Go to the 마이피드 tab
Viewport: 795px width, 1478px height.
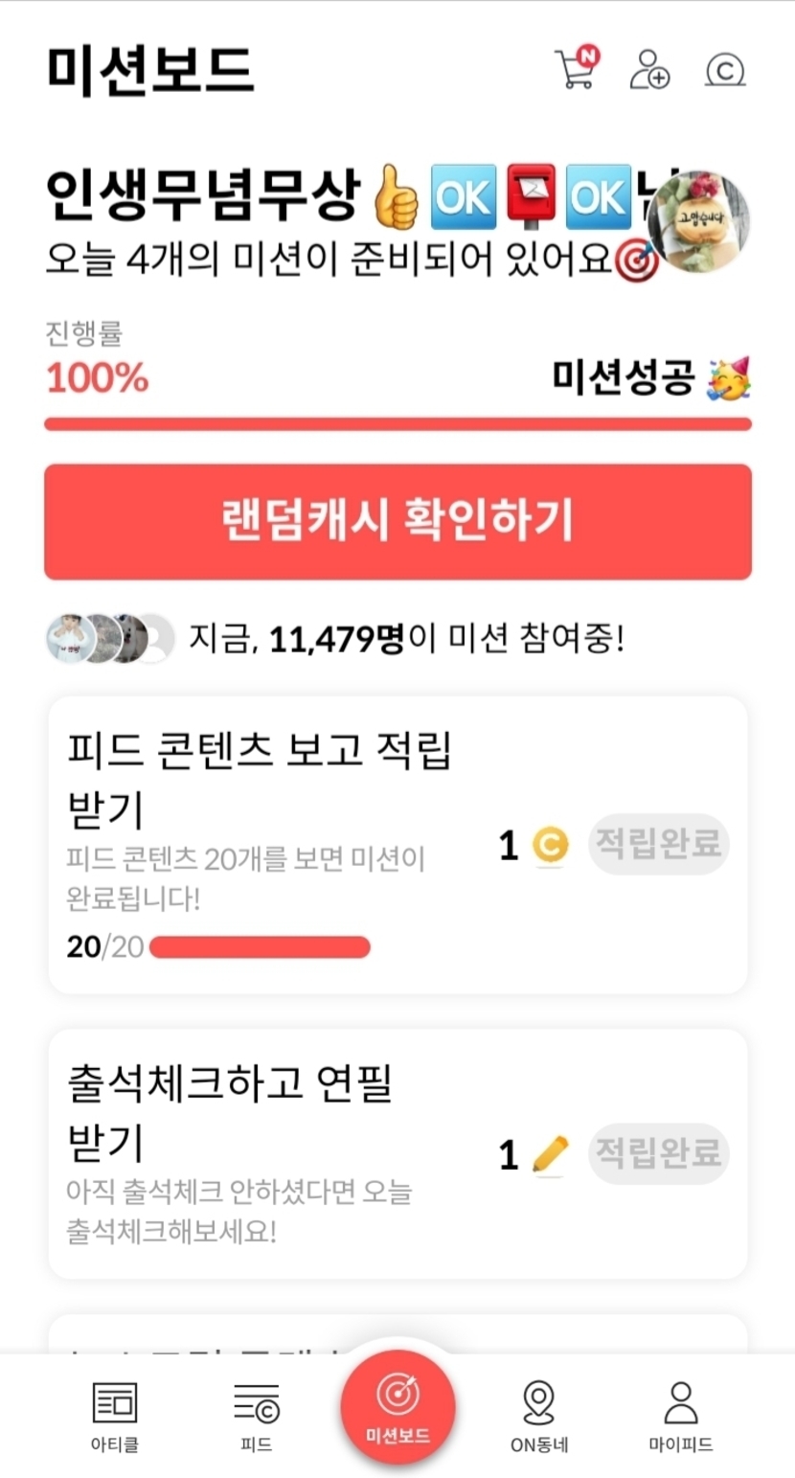coord(680,1413)
